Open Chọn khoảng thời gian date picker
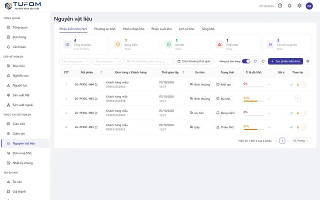 pyautogui.click(x=194, y=61)
